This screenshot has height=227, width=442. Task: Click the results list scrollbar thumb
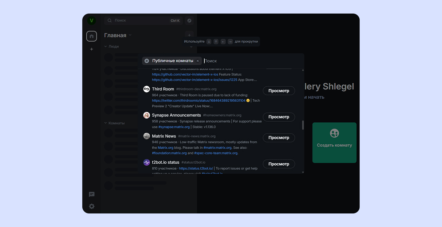(x=303, y=125)
